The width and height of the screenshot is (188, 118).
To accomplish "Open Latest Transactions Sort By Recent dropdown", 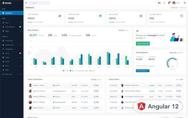I will pos(97,80).
